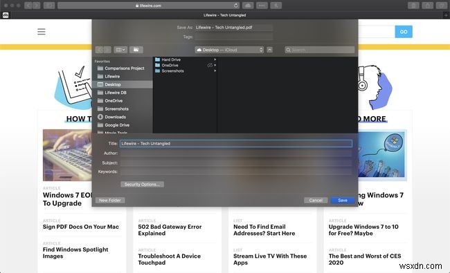Collapse the dialog with the chevron button
450x273 pixels.
(x=269, y=50)
